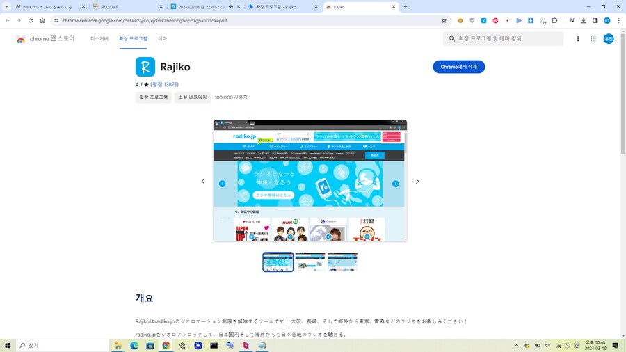This screenshot has height=352, width=626.
Task: Open the 확장 프로그램 store section
Action: point(133,39)
